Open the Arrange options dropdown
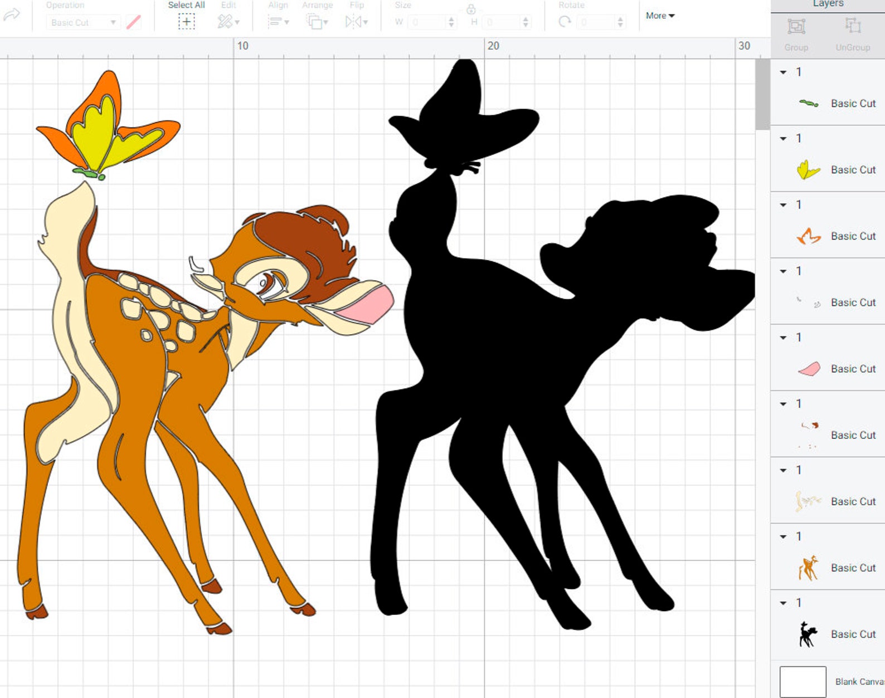Screen dimensions: 885x698 coord(317,22)
